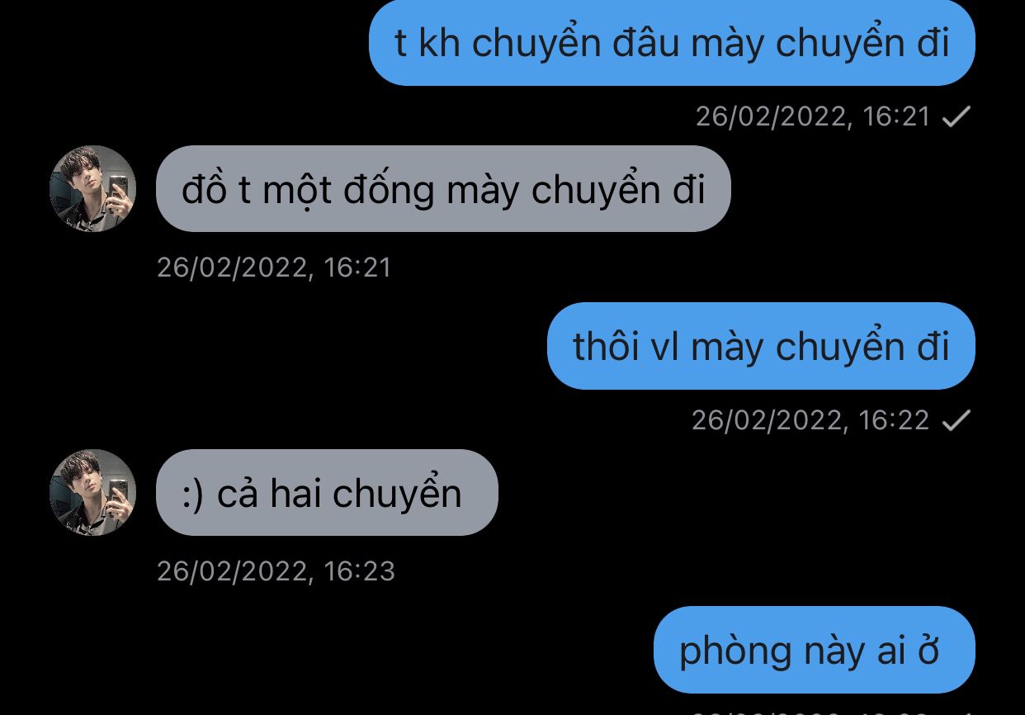This screenshot has width=1025, height=715.
Task: Tap the checkmark icon beside the 16:22 timestamp
Action: click(956, 420)
